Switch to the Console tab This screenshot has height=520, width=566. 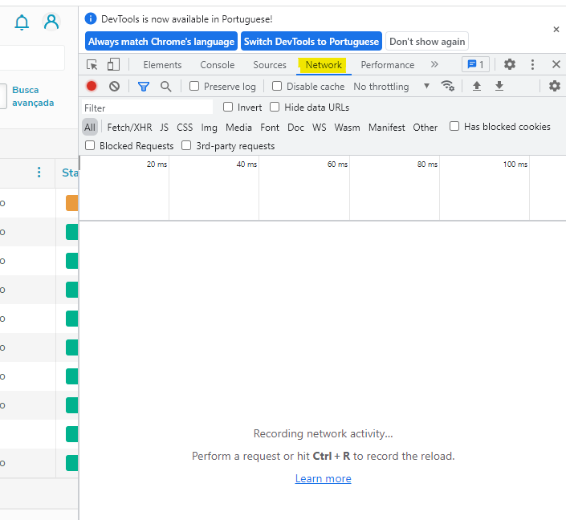[218, 65]
